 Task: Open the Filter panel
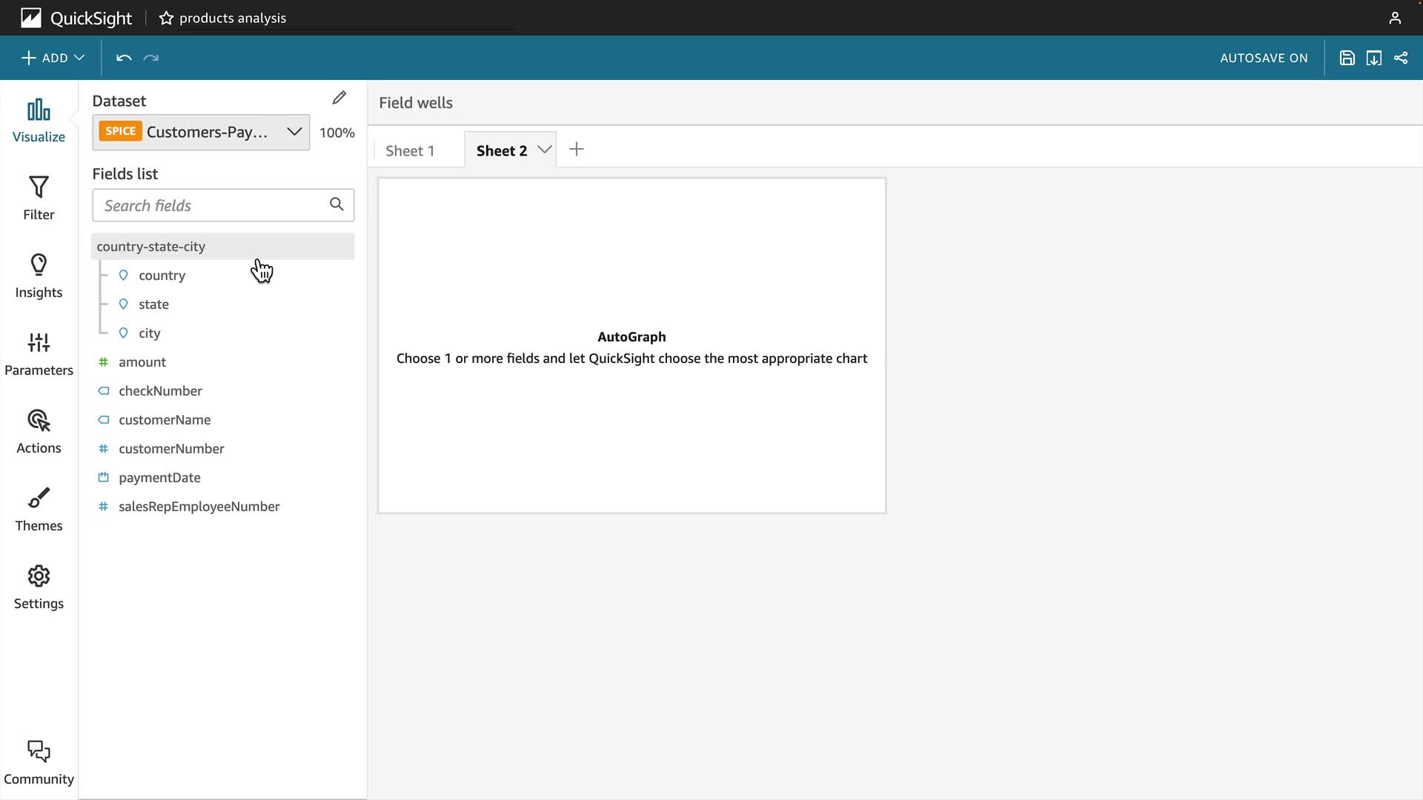tap(39, 198)
